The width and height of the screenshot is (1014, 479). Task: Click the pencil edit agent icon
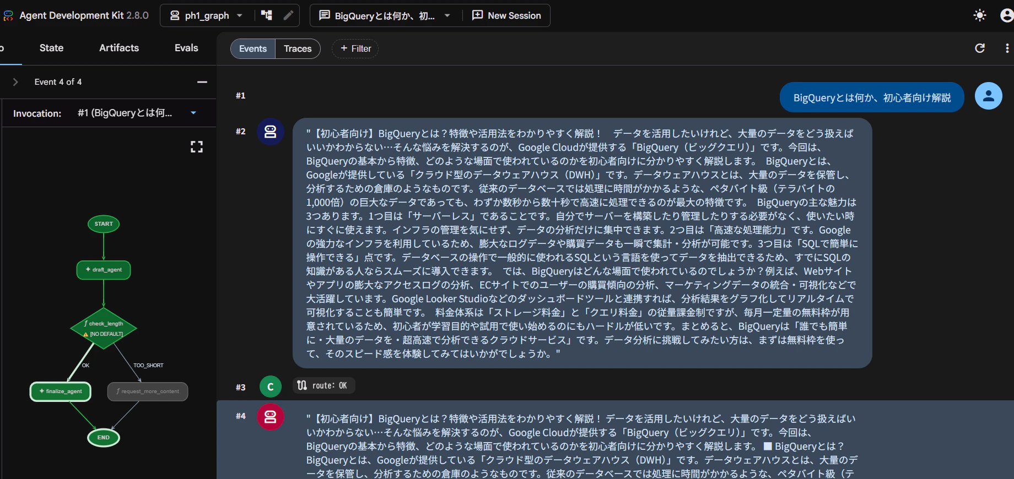[x=288, y=15]
